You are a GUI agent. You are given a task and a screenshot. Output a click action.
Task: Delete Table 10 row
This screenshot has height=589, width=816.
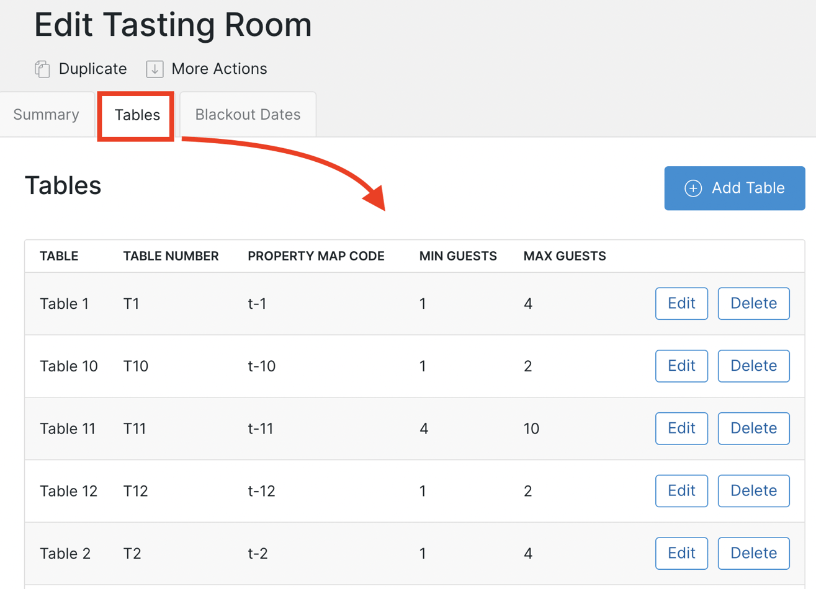pyautogui.click(x=753, y=366)
